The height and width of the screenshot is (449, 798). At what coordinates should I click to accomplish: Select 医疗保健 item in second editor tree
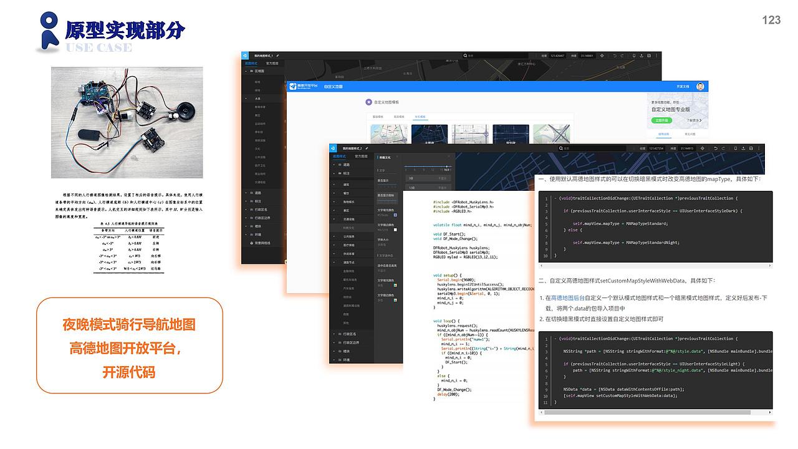[351, 246]
